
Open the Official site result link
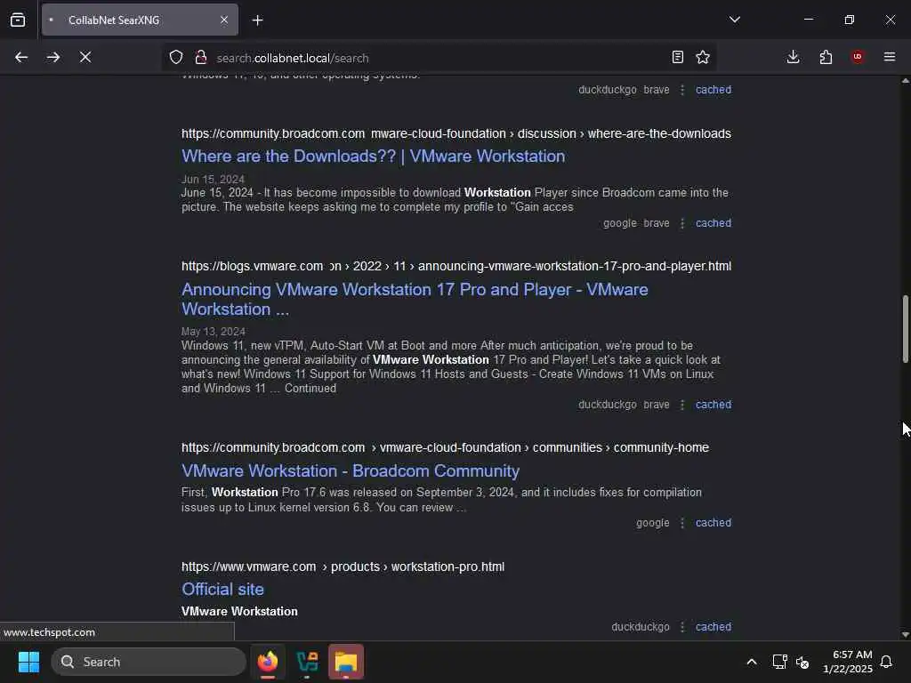[222, 590]
